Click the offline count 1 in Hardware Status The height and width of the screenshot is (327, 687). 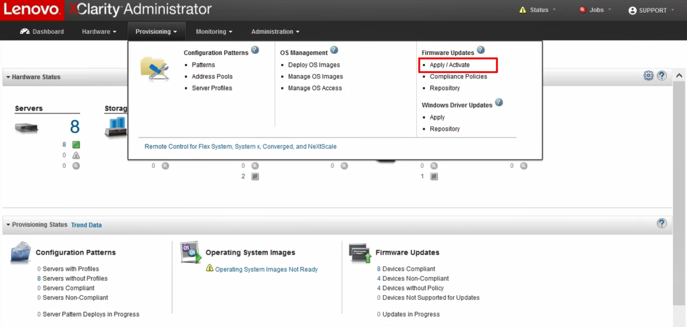(422, 176)
